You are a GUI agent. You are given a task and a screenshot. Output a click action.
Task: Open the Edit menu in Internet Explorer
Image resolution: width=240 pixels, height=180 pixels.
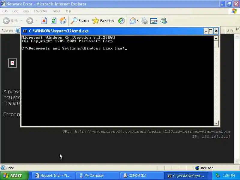(15, 11)
